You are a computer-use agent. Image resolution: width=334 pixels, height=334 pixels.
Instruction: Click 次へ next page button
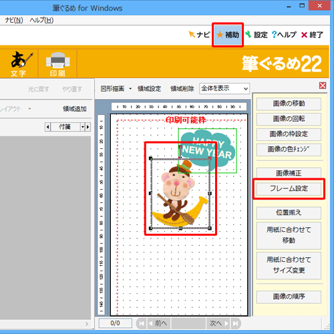pos(219,323)
